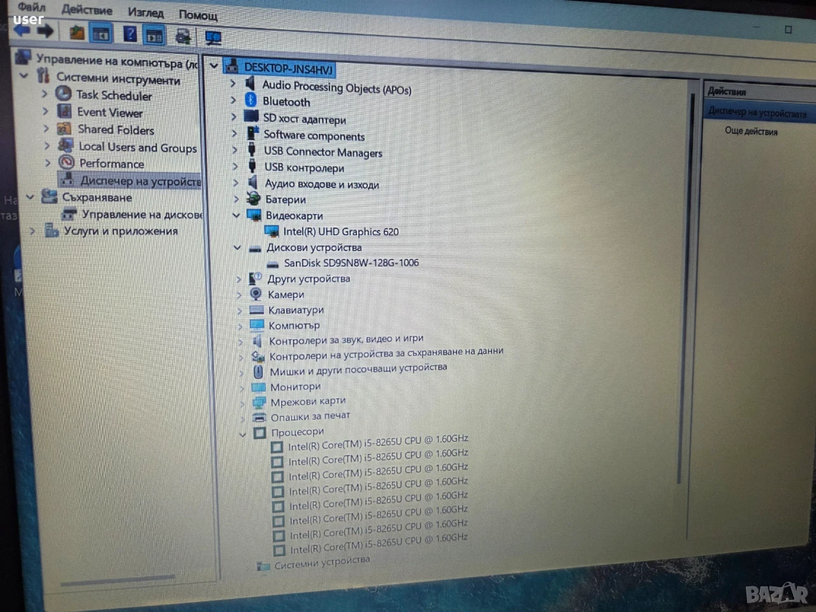
Task: Open the Изглед menu
Action: [x=145, y=12]
